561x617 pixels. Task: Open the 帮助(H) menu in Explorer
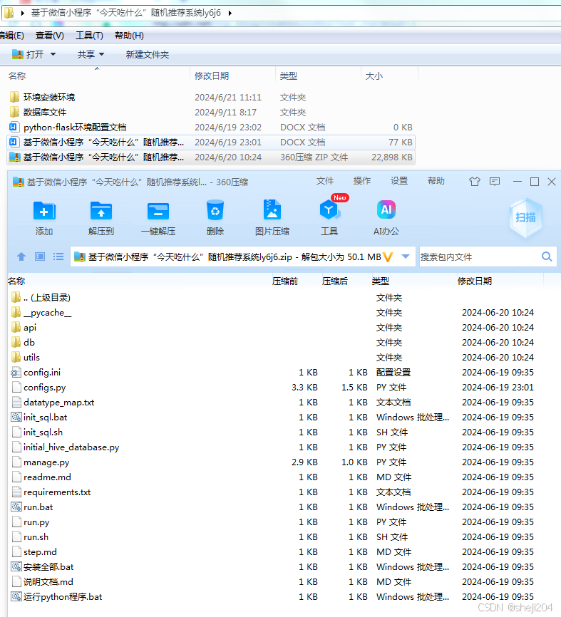click(x=129, y=36)
